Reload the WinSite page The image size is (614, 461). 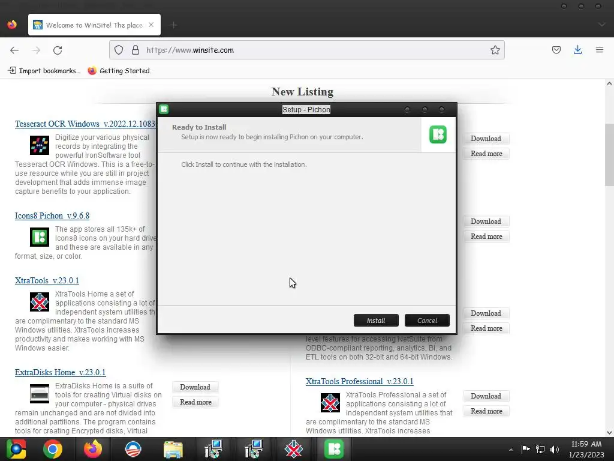click(x=58, y=50)
